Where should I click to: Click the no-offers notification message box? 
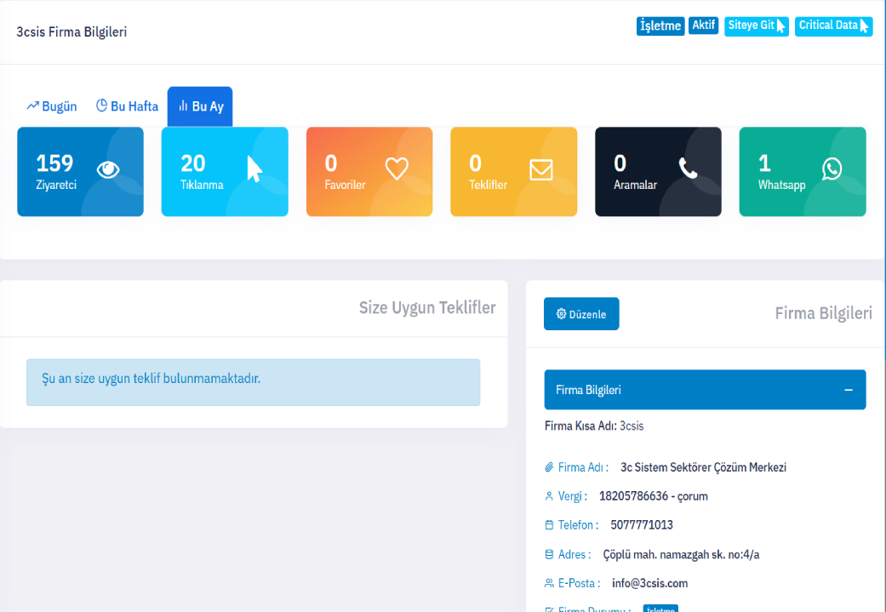point(253,381)
